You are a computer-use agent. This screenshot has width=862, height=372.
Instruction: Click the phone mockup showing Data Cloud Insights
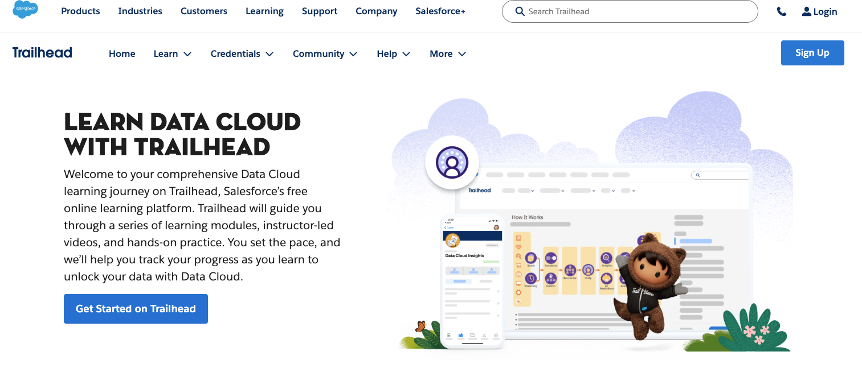pos(472,282)
